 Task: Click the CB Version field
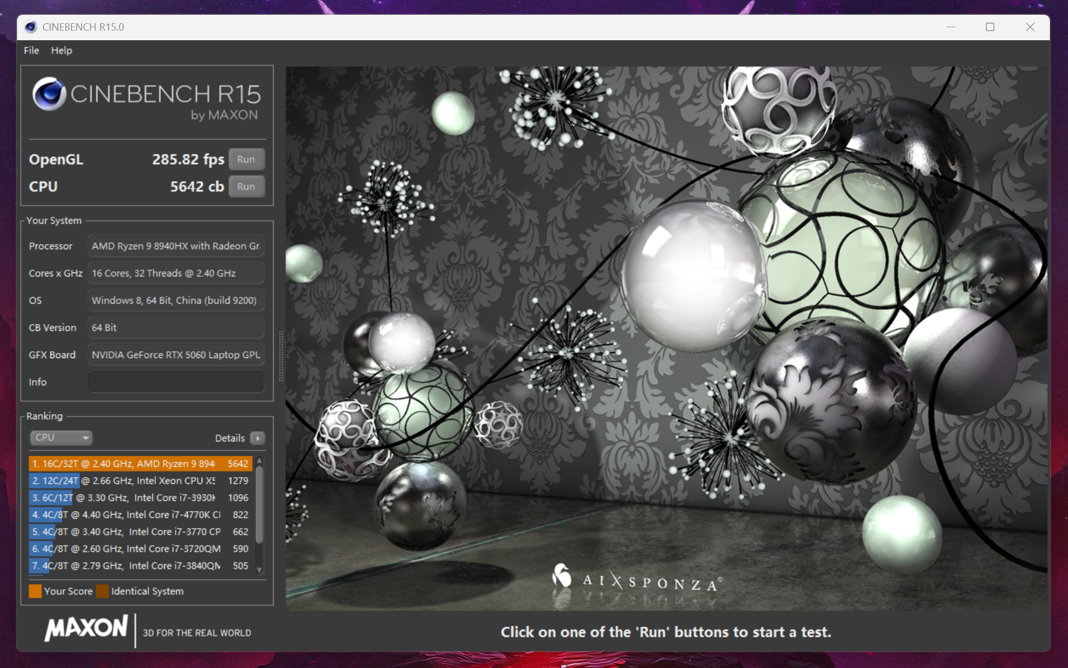click(x=176, y=327)
